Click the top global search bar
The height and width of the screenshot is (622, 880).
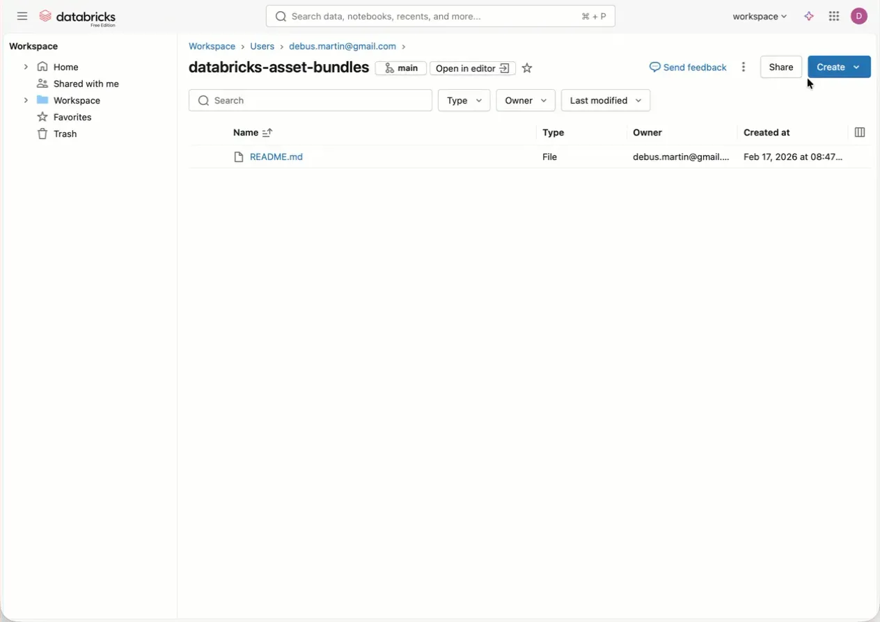(x=441, y=16)
